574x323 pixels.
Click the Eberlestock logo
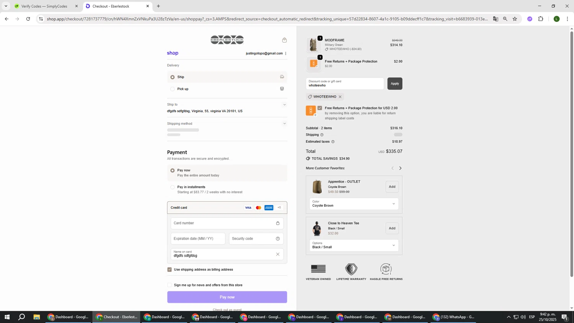[227, 40]
